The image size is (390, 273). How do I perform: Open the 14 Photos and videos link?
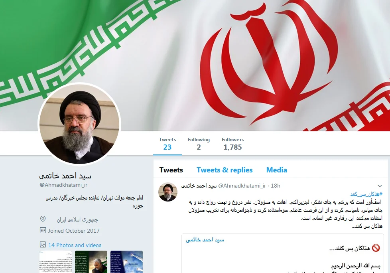(x=75, y=245)
